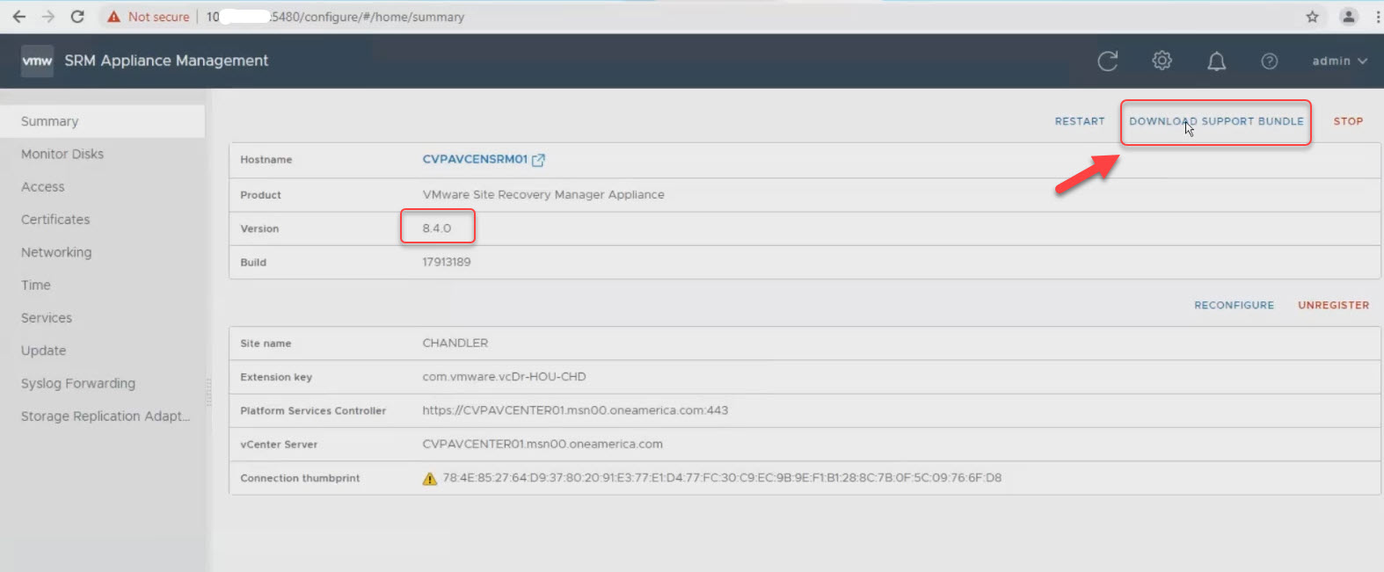
Task: Click the refresh icon in SRM header
Action: (x=1108, y=61)
